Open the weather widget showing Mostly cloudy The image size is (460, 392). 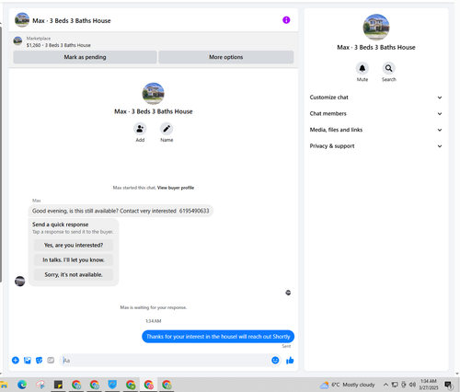(x=347, y=385)
